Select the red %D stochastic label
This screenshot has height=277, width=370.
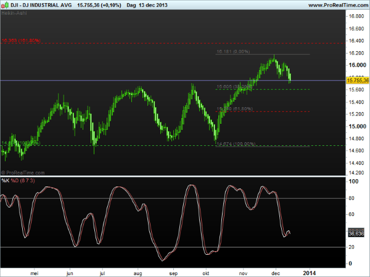(x=15, y=180)
